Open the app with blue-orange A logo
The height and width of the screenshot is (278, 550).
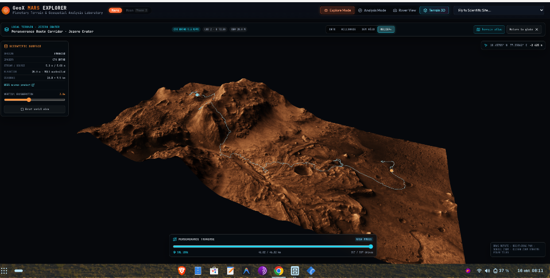(246, 270)
